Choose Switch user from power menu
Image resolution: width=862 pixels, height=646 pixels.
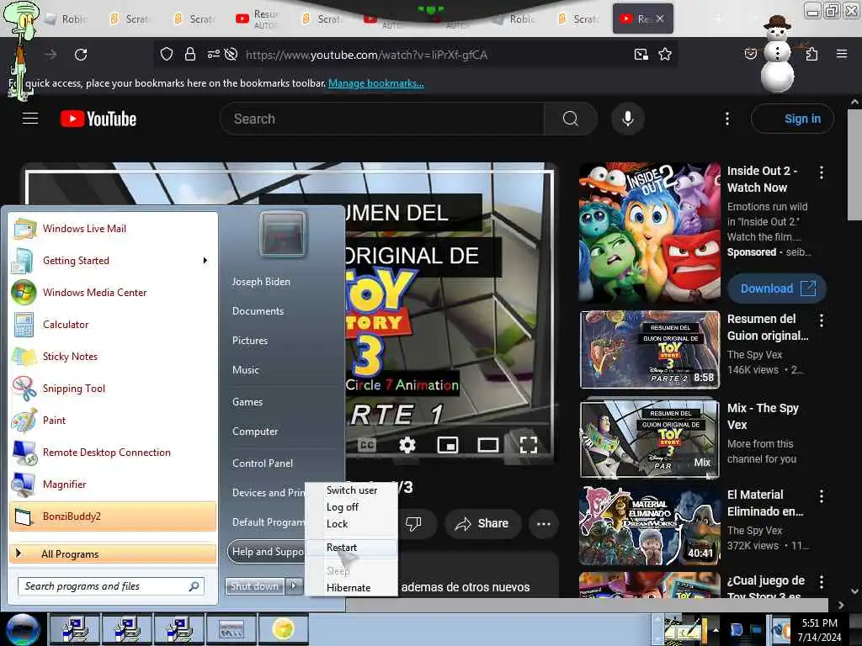[352, 490]
